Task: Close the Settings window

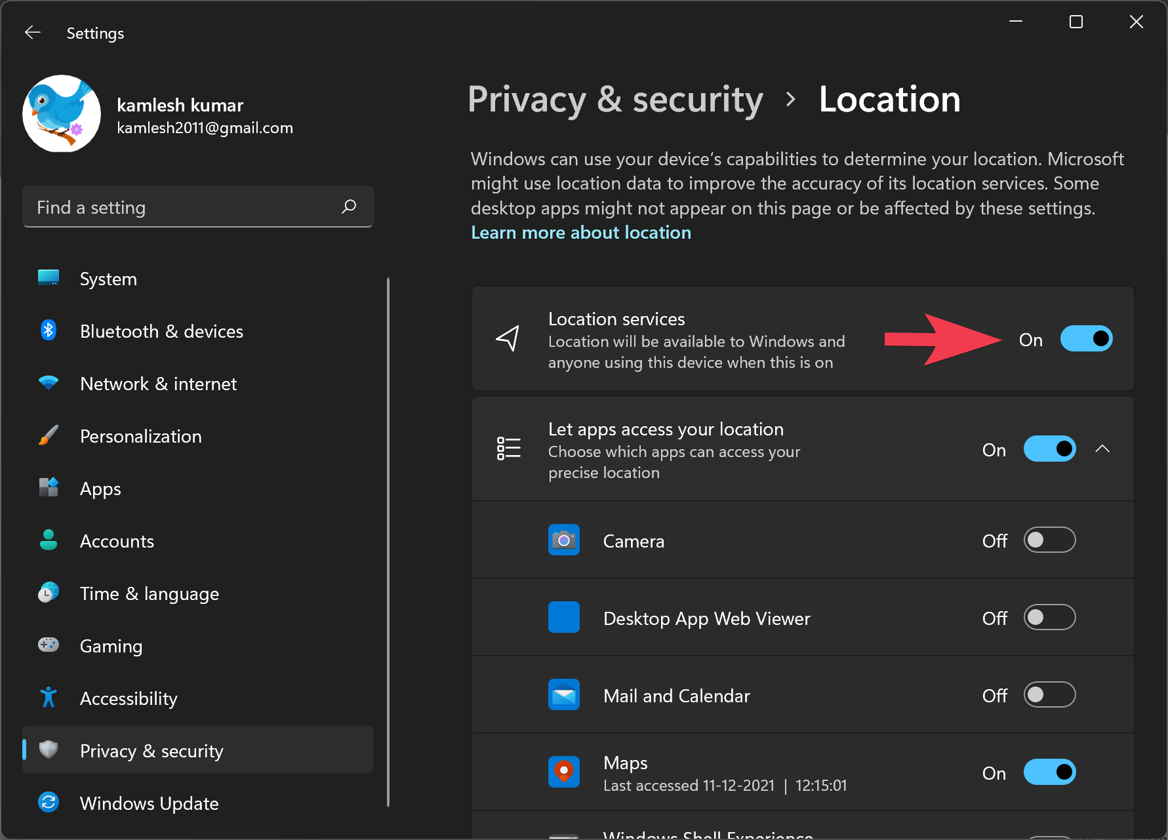Action: (x=1137, y=22)
